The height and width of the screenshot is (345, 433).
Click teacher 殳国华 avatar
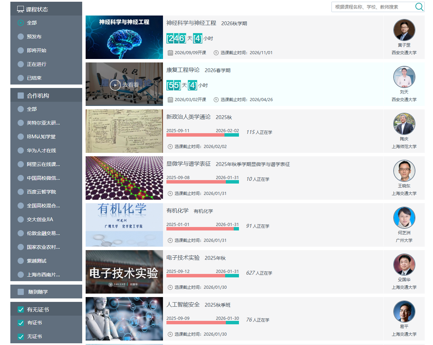[x=404, y=265]
